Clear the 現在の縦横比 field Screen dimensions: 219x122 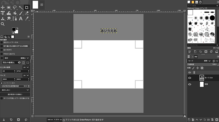tap(19, 63)
